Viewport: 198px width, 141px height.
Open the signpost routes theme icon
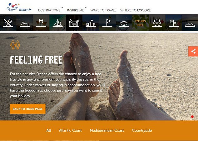coord(174,23)
